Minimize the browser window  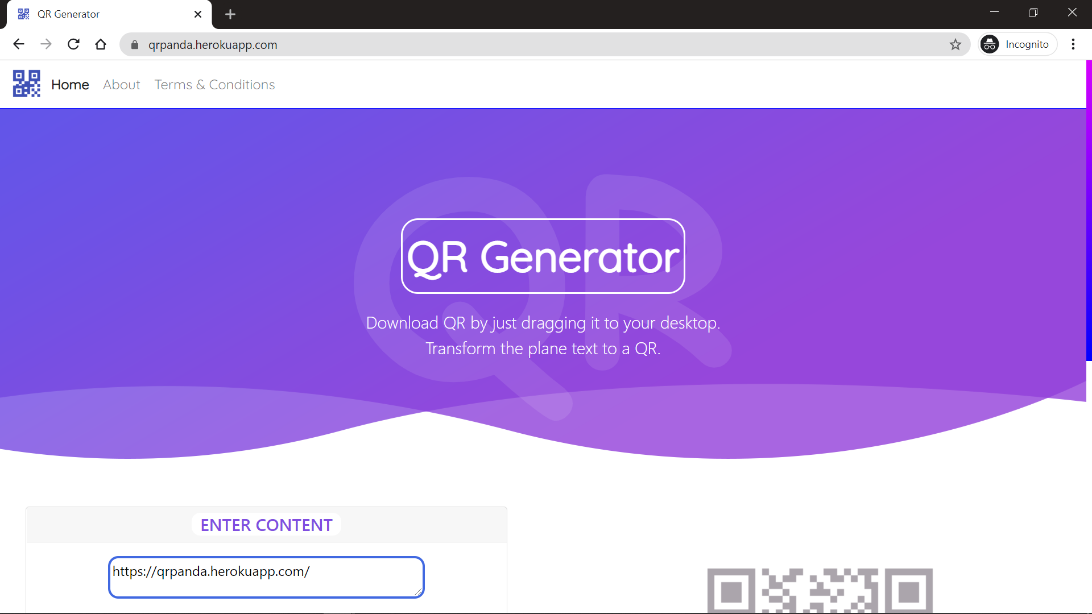pos(994,13)
